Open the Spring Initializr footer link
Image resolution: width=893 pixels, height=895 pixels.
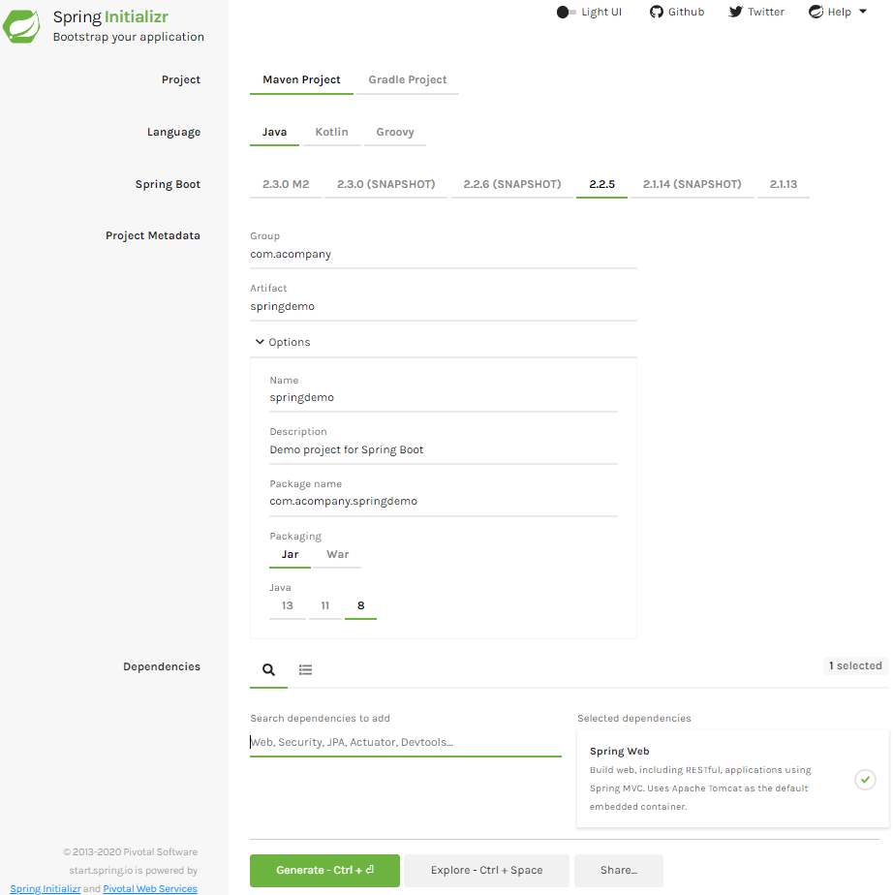pos(46,889)
